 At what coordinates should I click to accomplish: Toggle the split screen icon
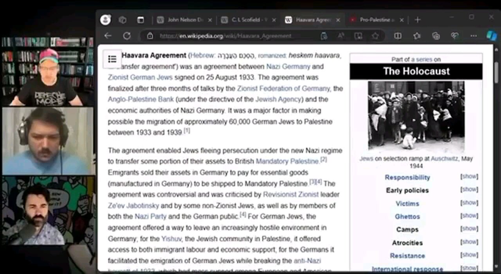click(398, 36)
